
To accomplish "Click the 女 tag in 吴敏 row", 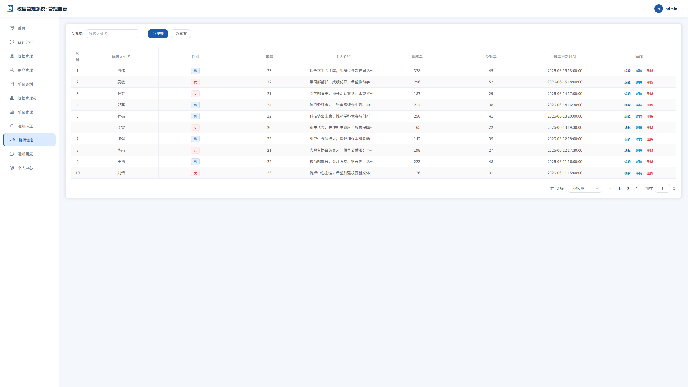I will pos(195,82).
